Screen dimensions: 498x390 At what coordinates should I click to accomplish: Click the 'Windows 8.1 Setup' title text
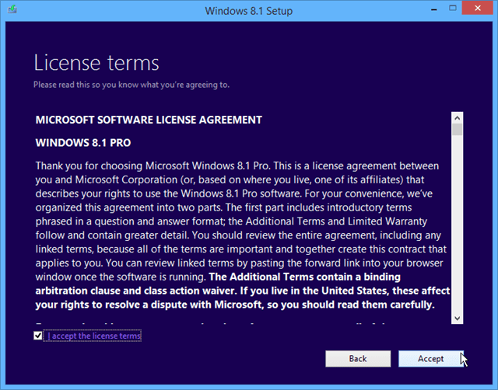(249, 11)
